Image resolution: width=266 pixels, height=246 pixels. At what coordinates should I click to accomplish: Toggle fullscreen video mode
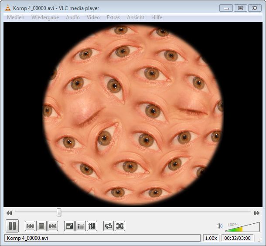click(69, 226)
